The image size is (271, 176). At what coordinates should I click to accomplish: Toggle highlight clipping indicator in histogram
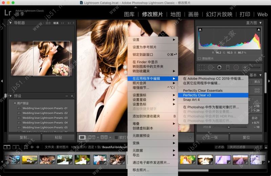[258, 29]
